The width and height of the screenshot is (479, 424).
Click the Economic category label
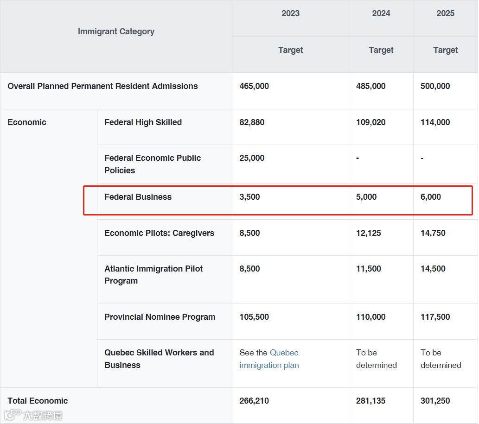[x=27, y=122]
